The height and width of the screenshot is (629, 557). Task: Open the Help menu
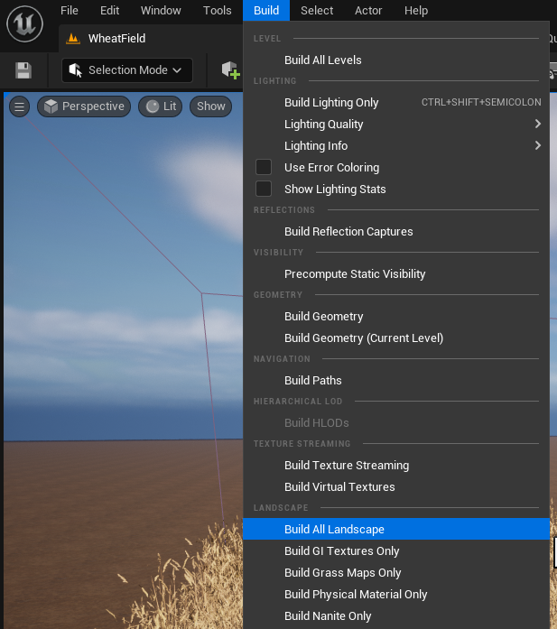[x=416, y=11]
